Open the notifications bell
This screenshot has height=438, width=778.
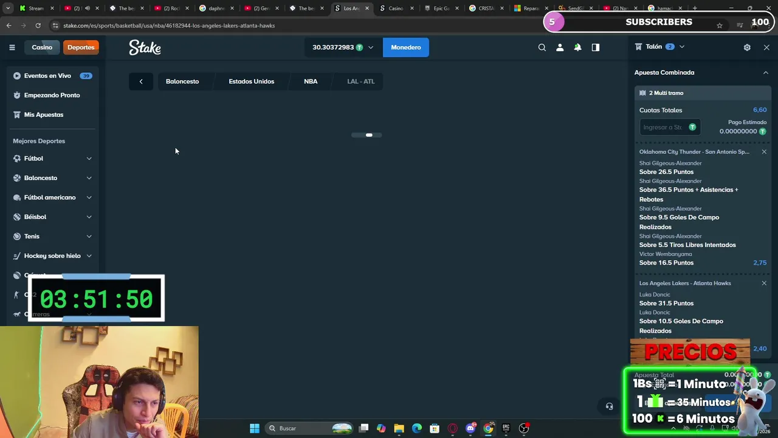(577, 47)
